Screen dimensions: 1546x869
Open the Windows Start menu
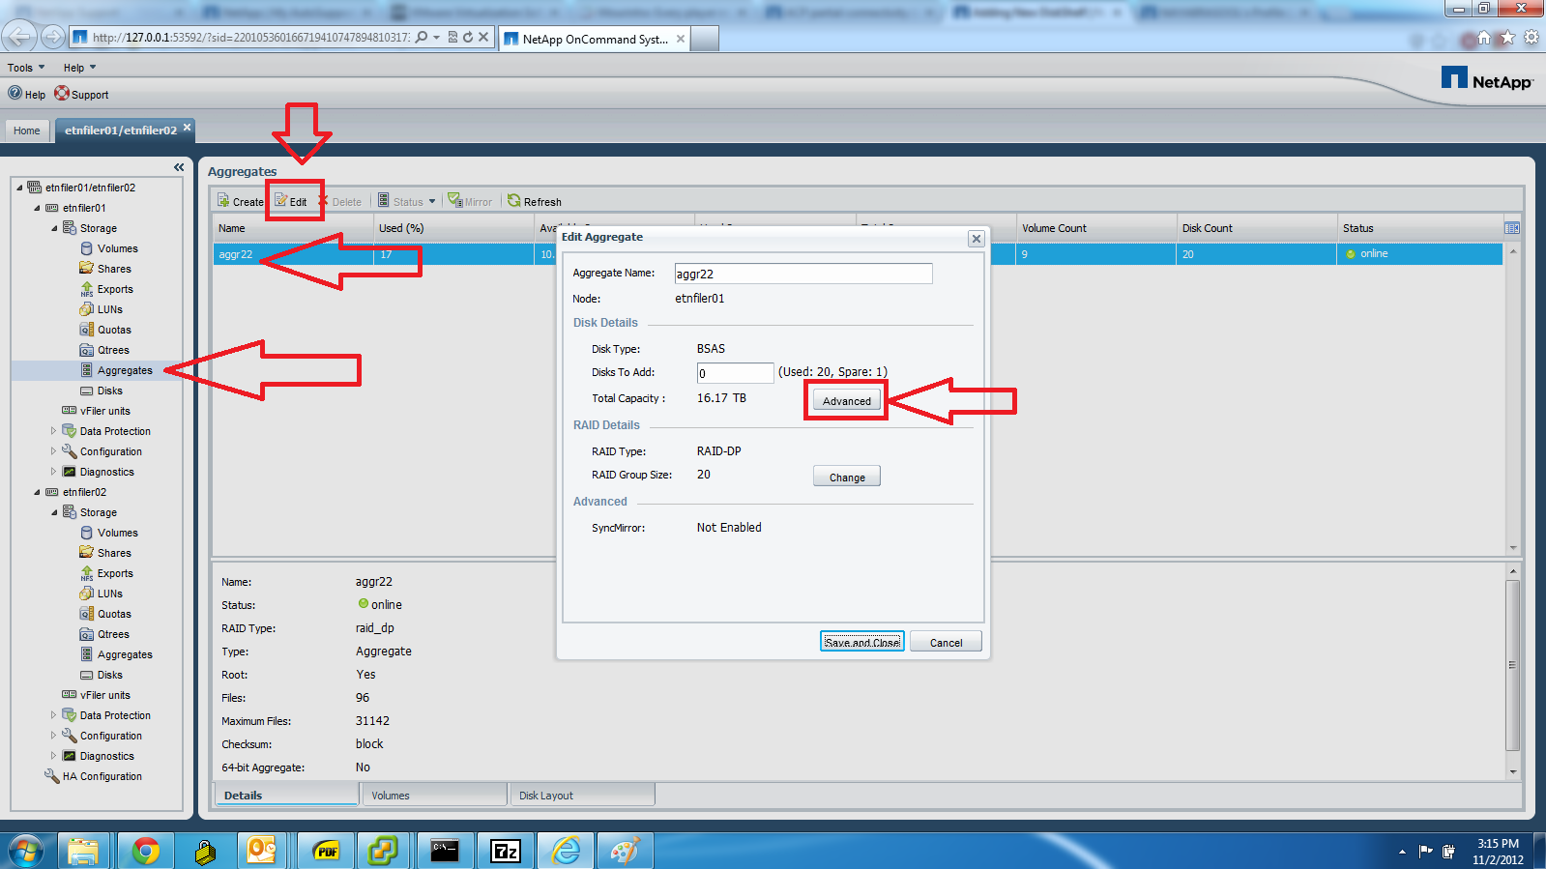(x=26, y=851)
